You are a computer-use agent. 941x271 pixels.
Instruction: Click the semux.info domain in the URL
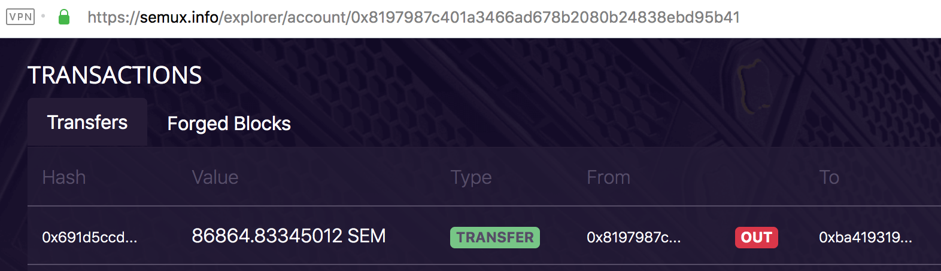pyautogui.click(x=178, y=17)
